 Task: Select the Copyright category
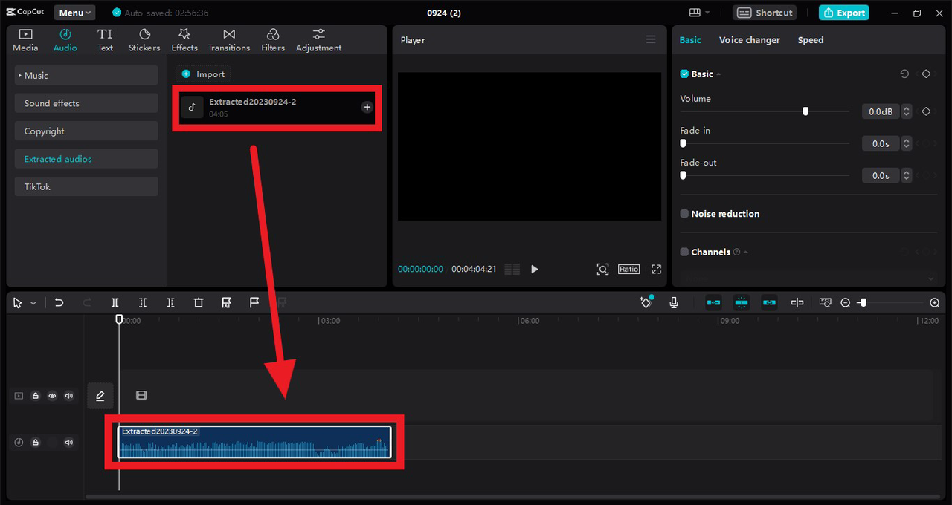coord(86,131)
